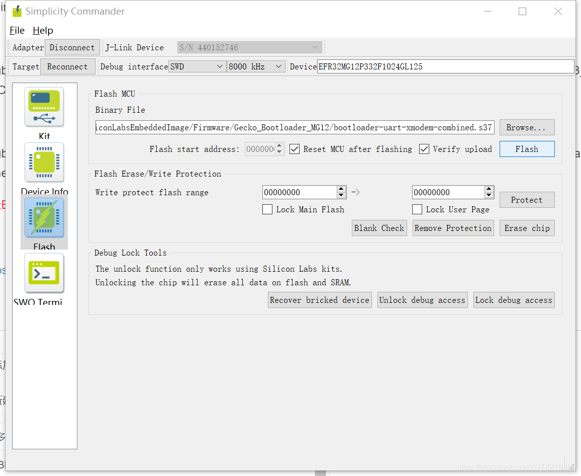The image size is (581, 476).
Task: Click Browse to choose binary file
Action: tap(527, 128)
